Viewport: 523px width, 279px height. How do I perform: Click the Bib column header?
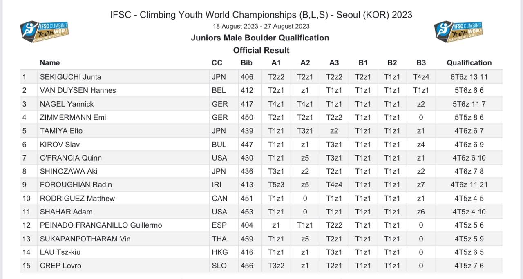(x=247, y=63)
